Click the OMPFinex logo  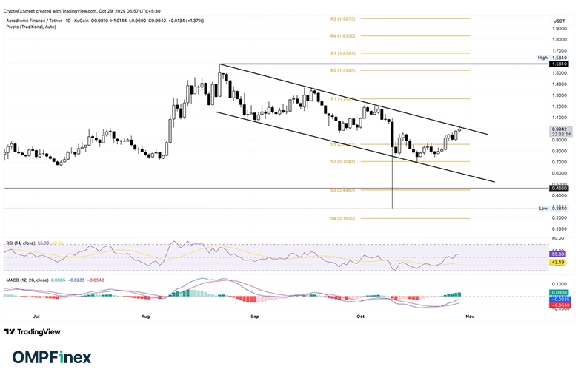[x=47, y=357]
